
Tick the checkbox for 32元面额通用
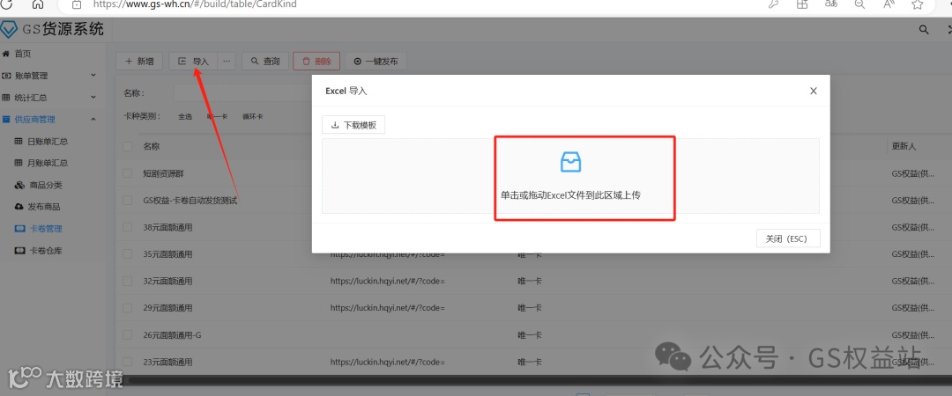coord(127,281)
